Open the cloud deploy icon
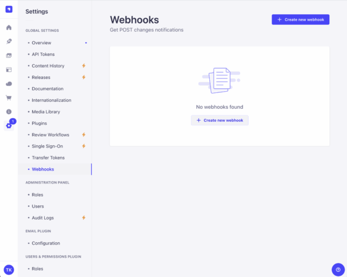This screenshot has width=347, height=277. 9,84
